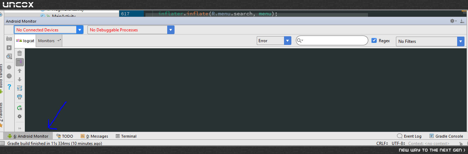Image resolution: width=468 pixels, height=154 pixels.
Task: Click the inflater.inflate code line
Action: tap(218, 14)
